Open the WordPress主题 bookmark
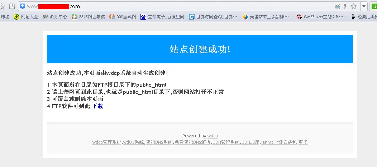This screenshot has width=377, height=167. click(321, 16)
